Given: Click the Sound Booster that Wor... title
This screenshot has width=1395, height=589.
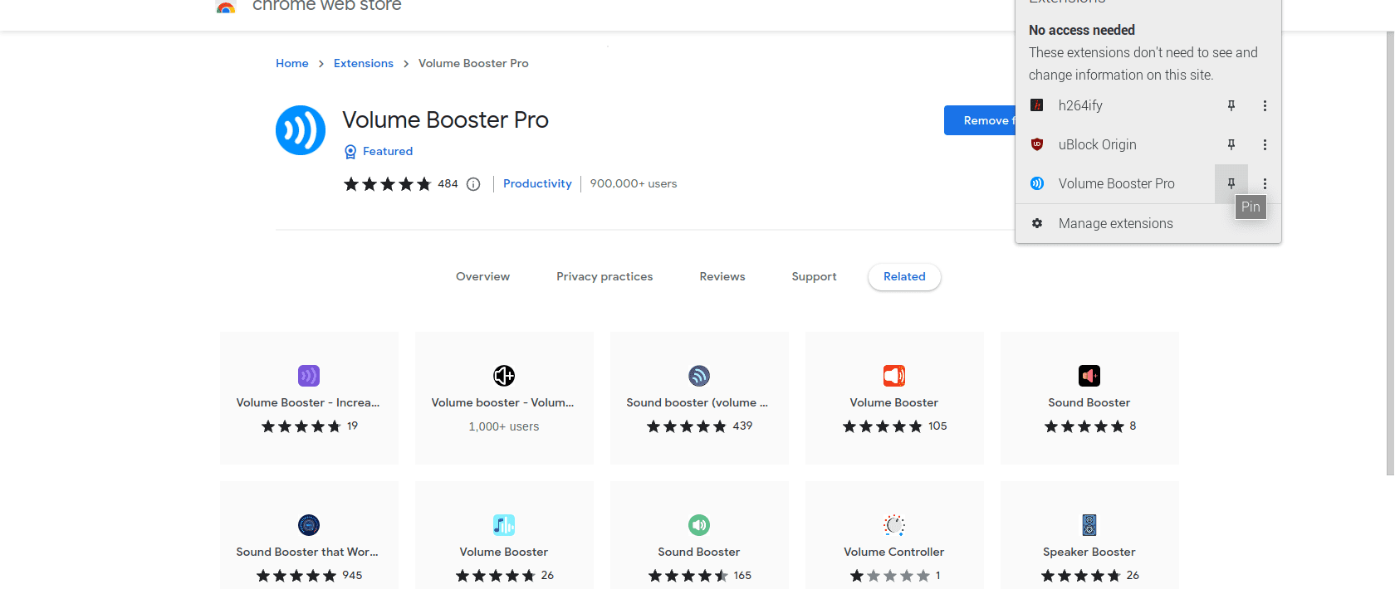Looking at the screenshot, I should pos(307,552).
